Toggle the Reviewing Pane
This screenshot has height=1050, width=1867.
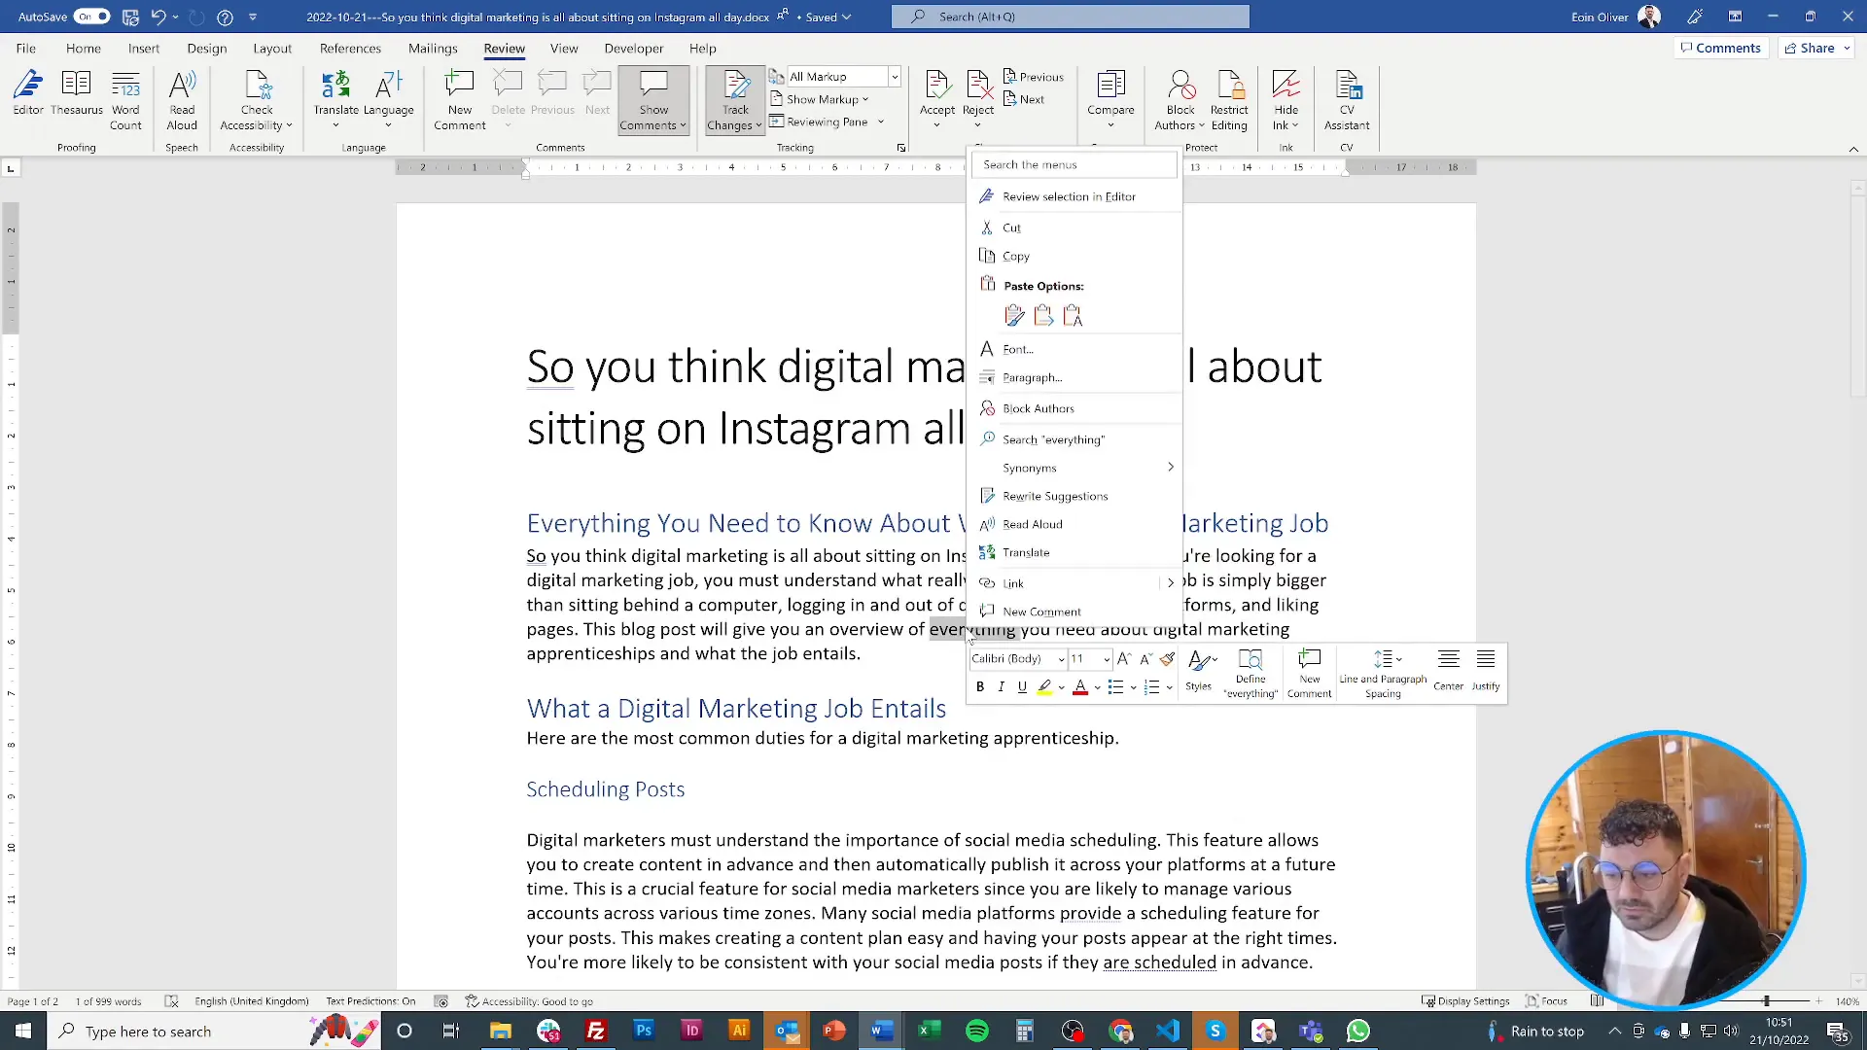[x=818, y=122]
